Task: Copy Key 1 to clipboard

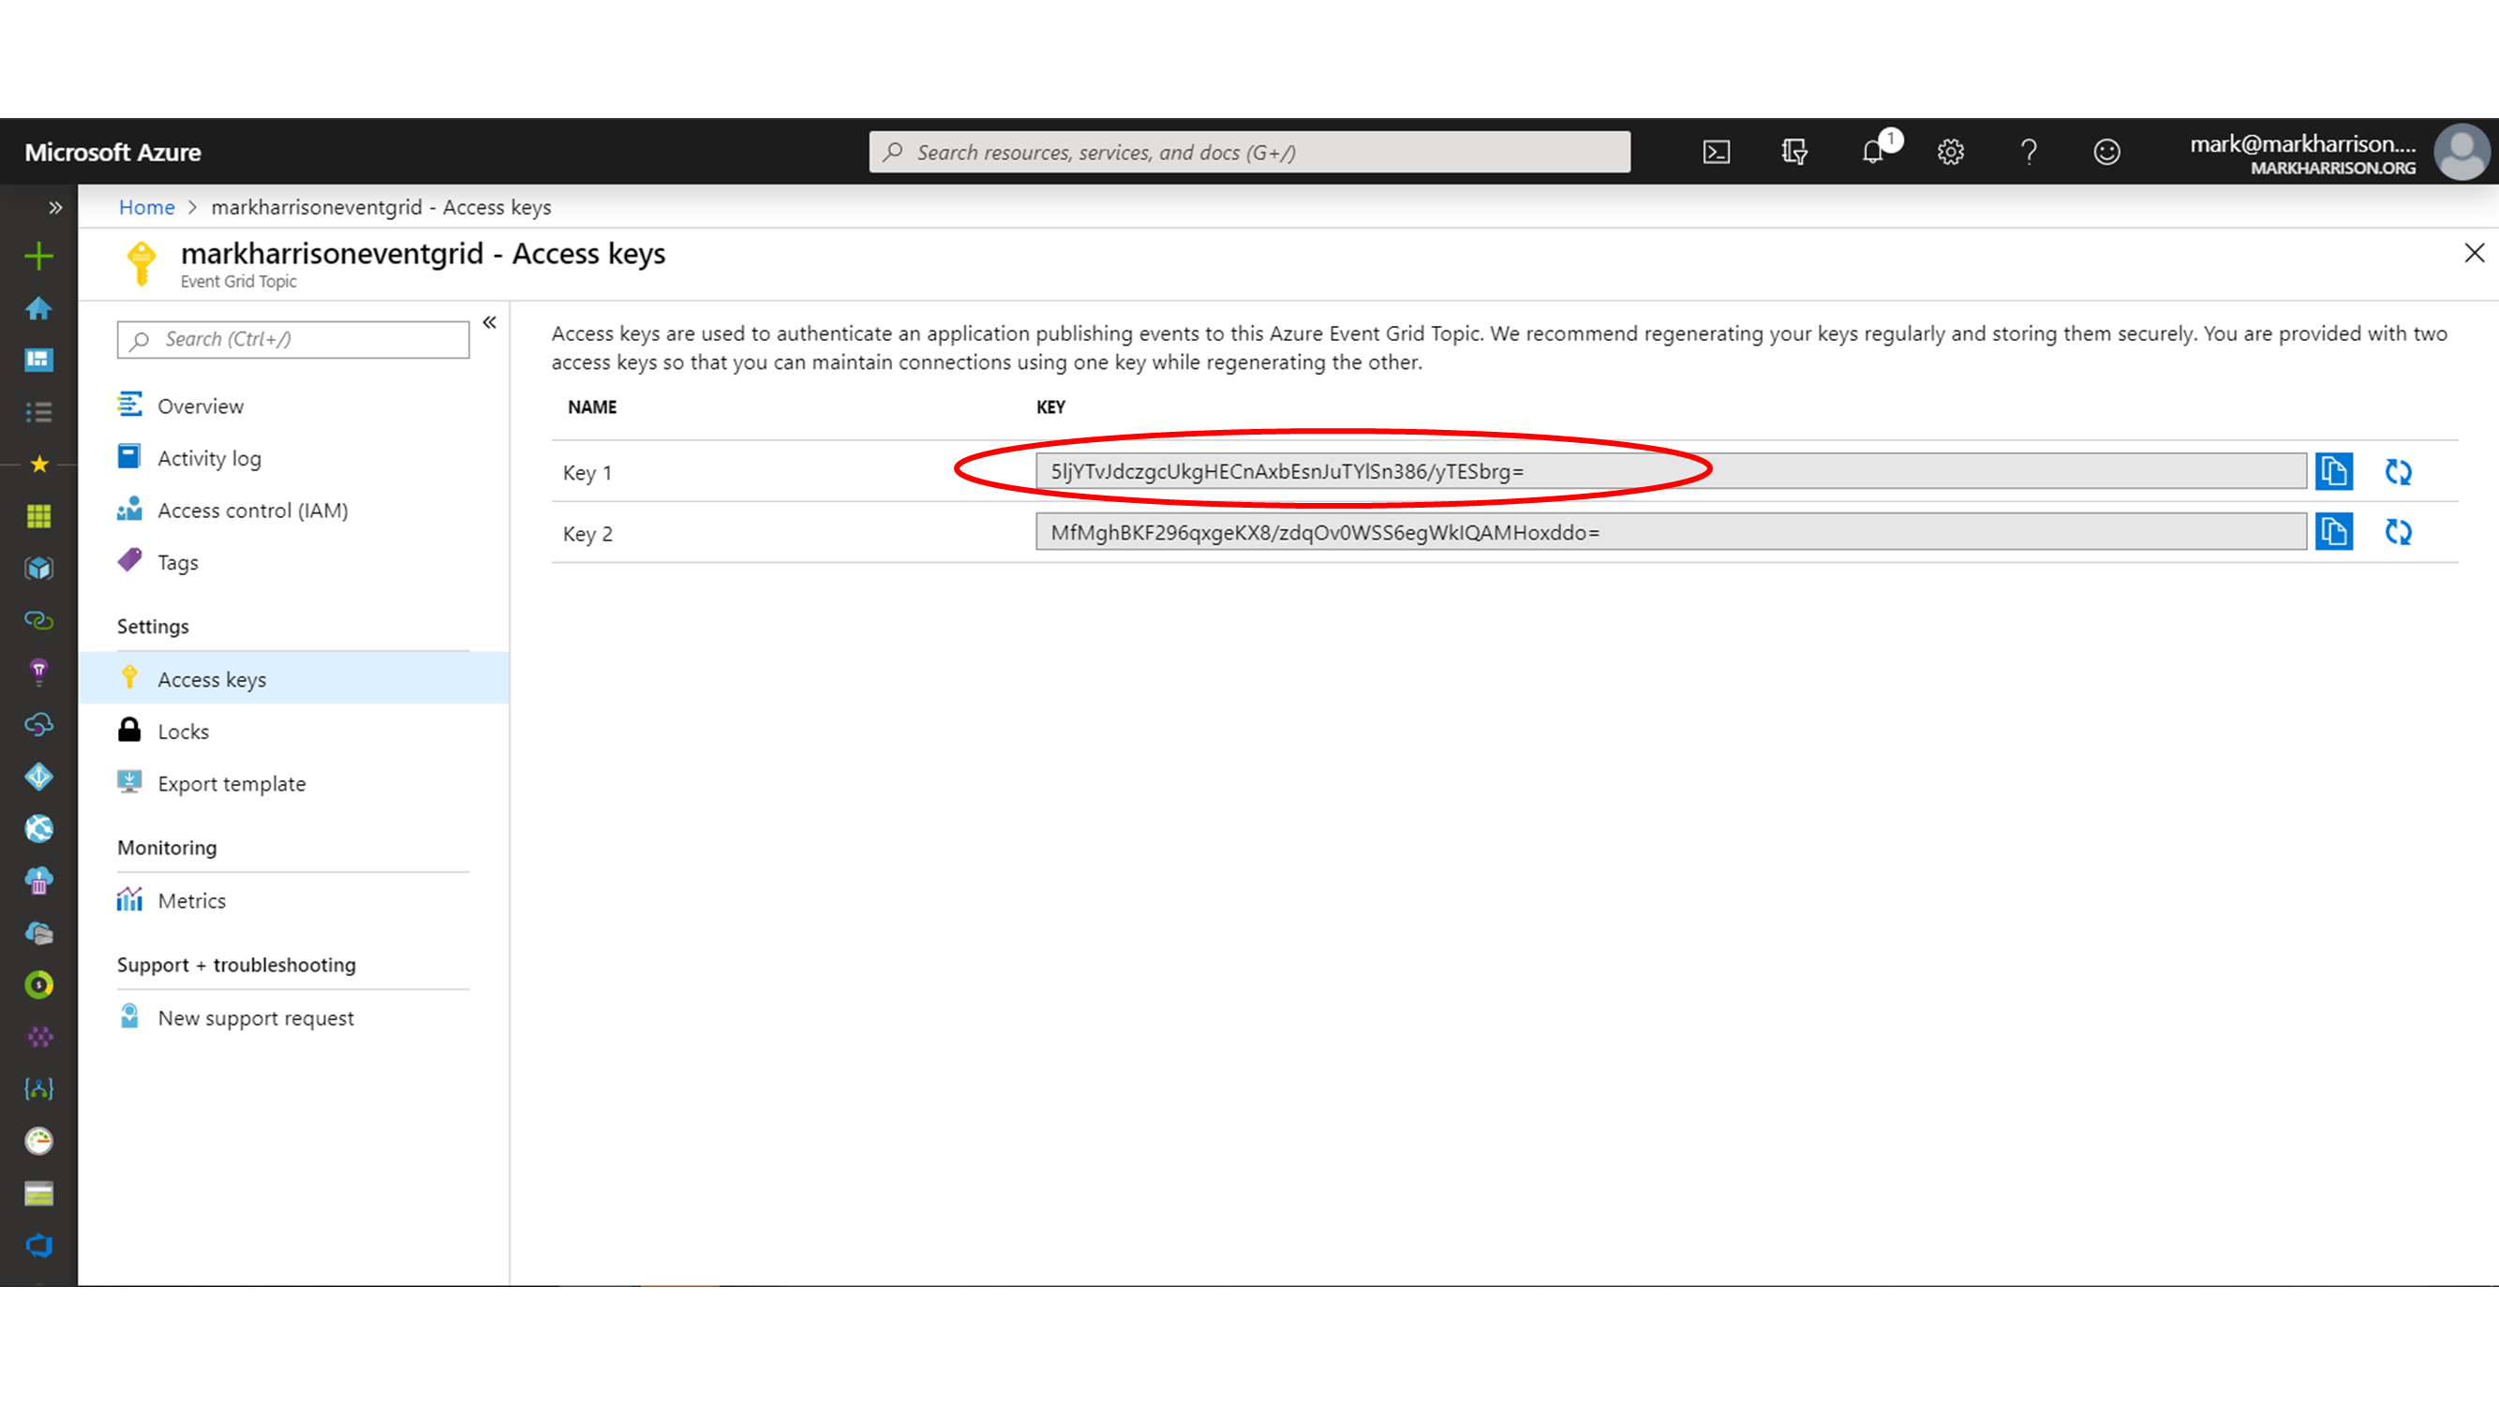Action: 2333,471
